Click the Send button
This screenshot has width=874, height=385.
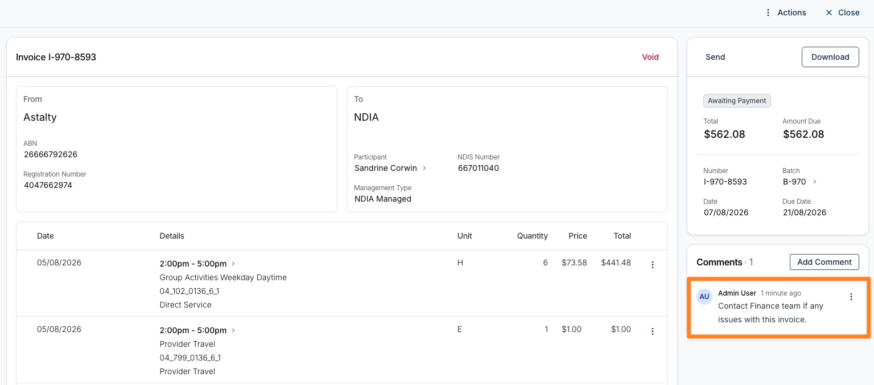tap(715, 57)
